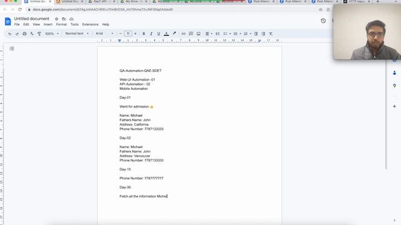Open the Maps side panel icon
The width and height of the screenshot is (401, 225).
coord(394,86)
